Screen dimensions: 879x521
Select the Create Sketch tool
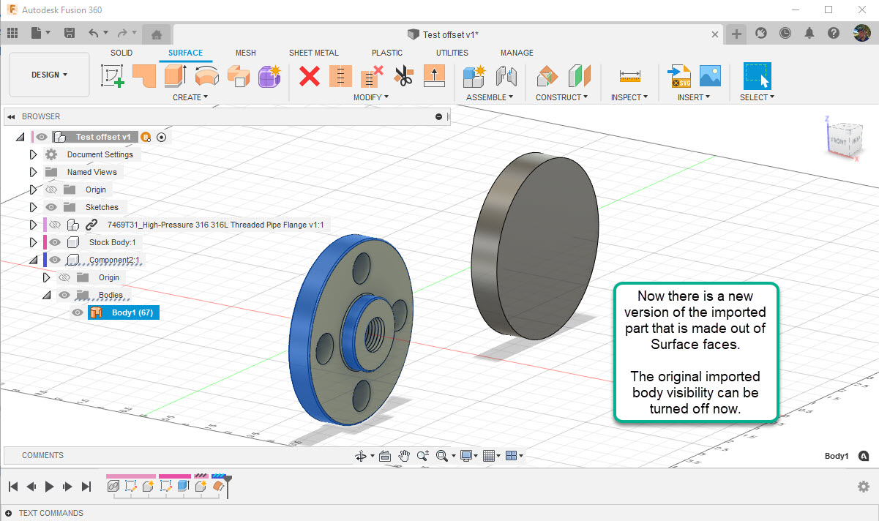pyautogui.click(x=112, y=75)
